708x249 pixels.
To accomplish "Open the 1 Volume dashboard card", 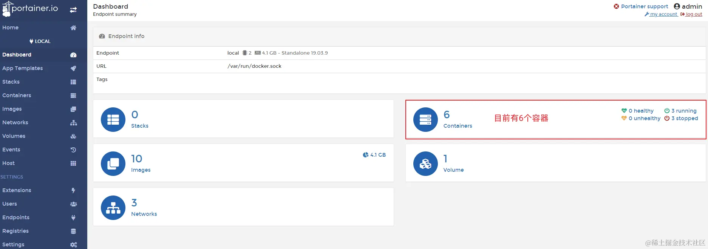I will point(556,163).
